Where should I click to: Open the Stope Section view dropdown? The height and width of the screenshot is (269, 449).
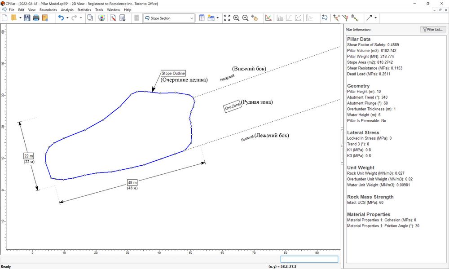coord(169,18)
